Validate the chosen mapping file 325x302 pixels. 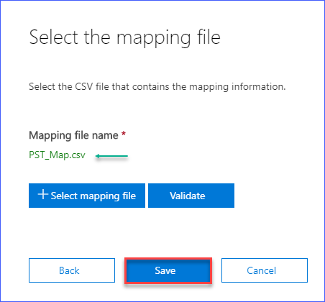tap(191, 196)
